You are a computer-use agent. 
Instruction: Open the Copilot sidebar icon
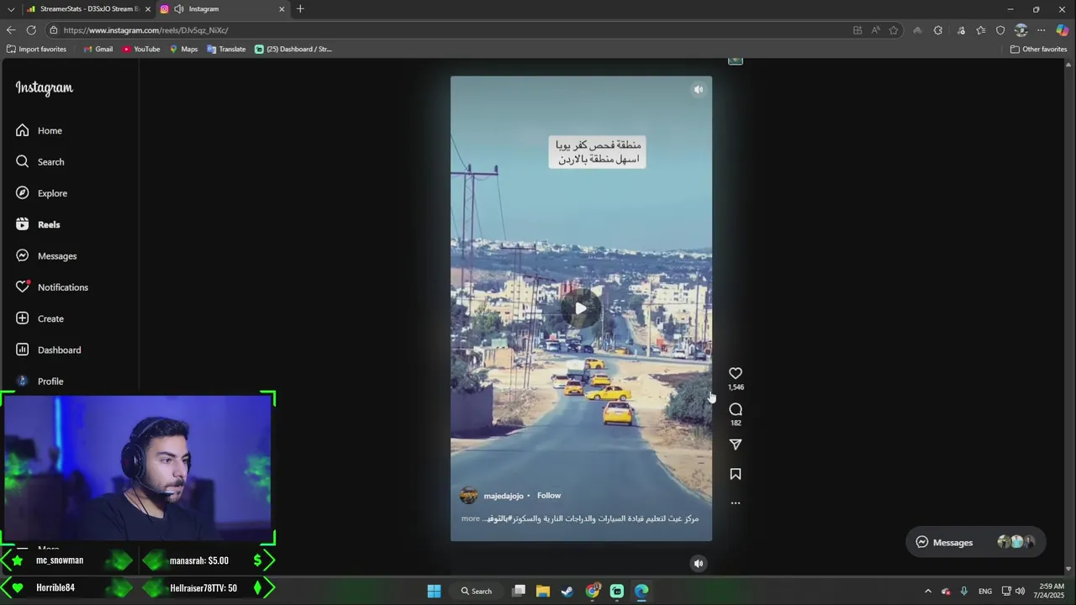(x=1063, y=30)
